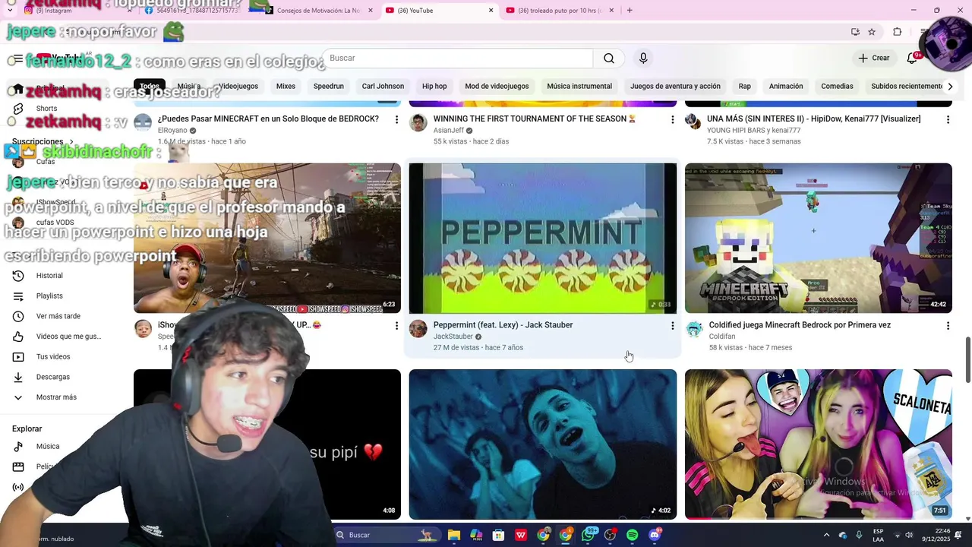Click the AsianJeff channel avatar
This screenshot has height=547, width=972.
tap(418, 122)
